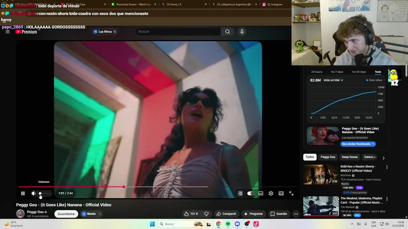Open options menu for the BREEZY video

click(x=387, y=167)
